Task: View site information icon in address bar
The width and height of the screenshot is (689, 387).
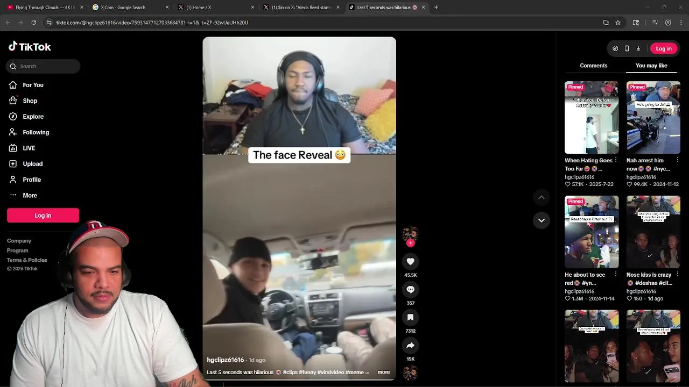Action: [x=49, y=23]
